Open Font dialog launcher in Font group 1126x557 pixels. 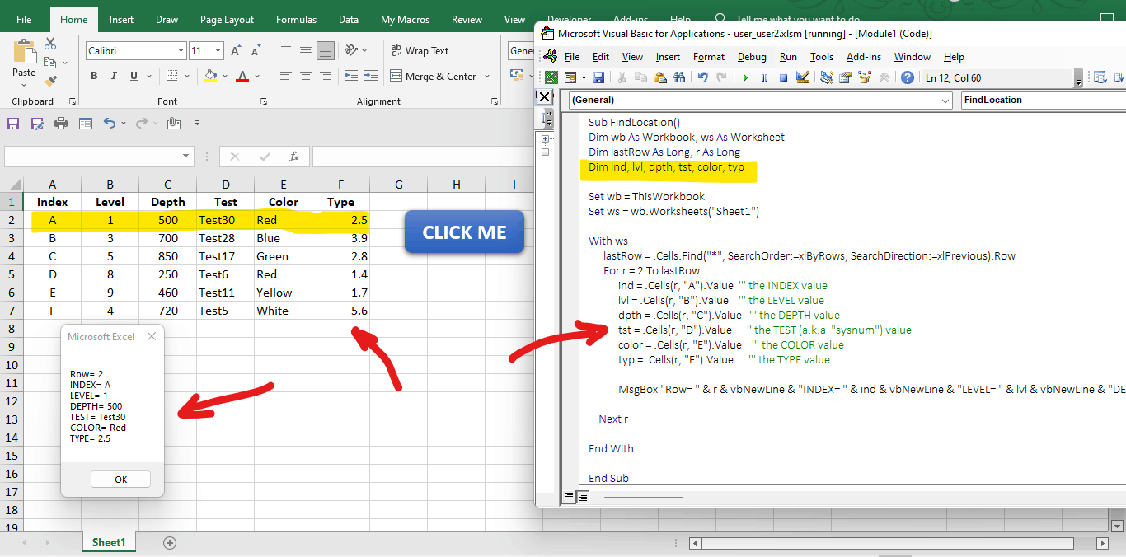click(x=264, y=101)
